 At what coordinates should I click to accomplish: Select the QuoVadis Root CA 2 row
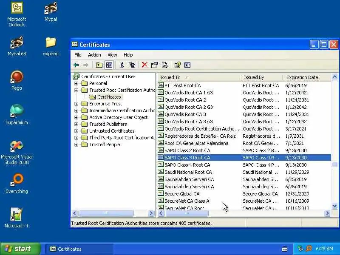pos(244,100)
